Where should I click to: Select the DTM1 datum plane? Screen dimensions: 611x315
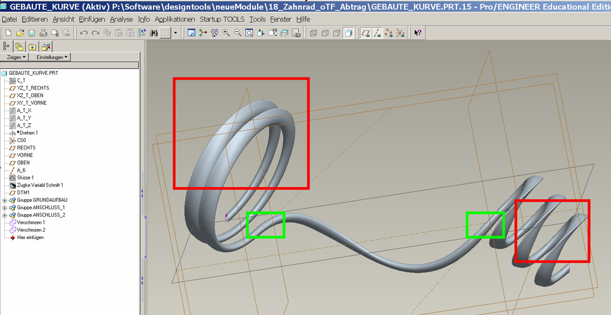23,193
